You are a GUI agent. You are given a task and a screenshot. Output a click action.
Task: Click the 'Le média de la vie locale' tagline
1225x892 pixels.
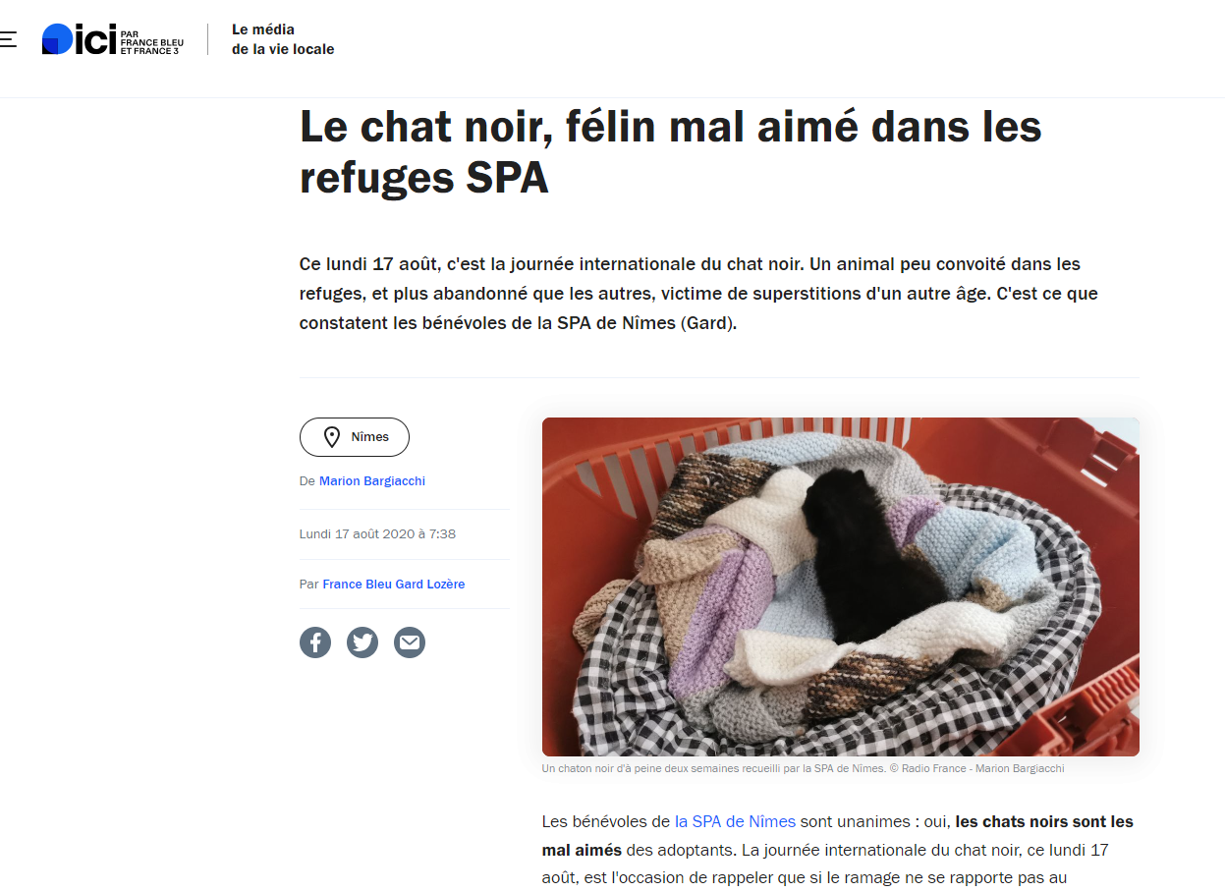[283, 39]
